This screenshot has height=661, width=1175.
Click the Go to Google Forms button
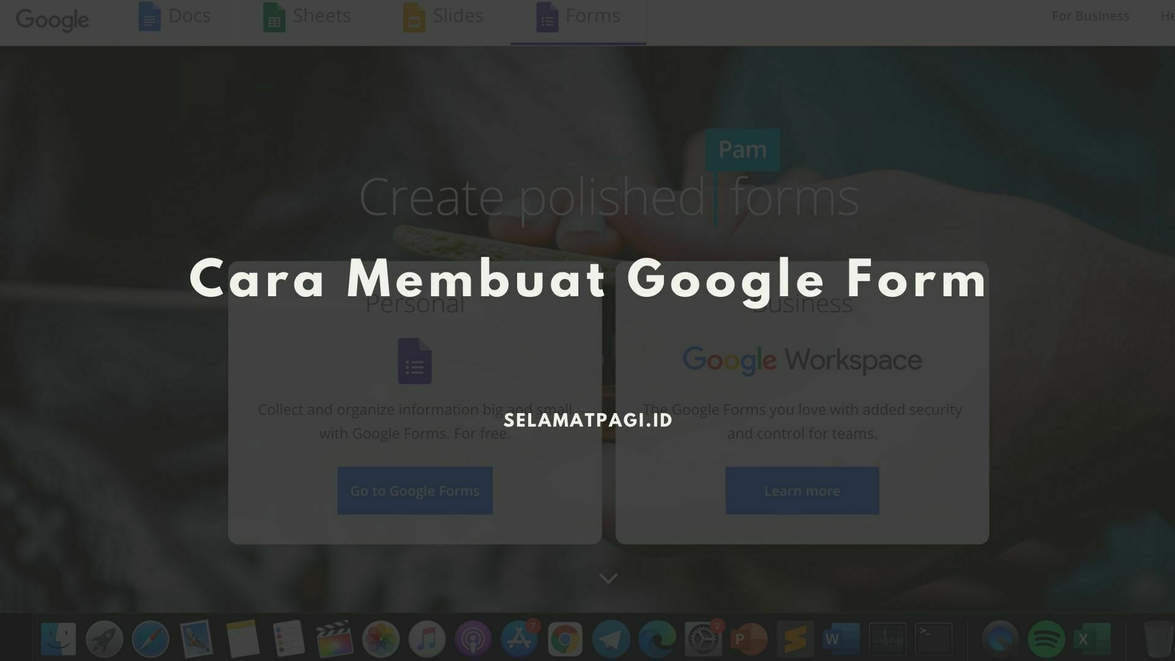[415, 491]
